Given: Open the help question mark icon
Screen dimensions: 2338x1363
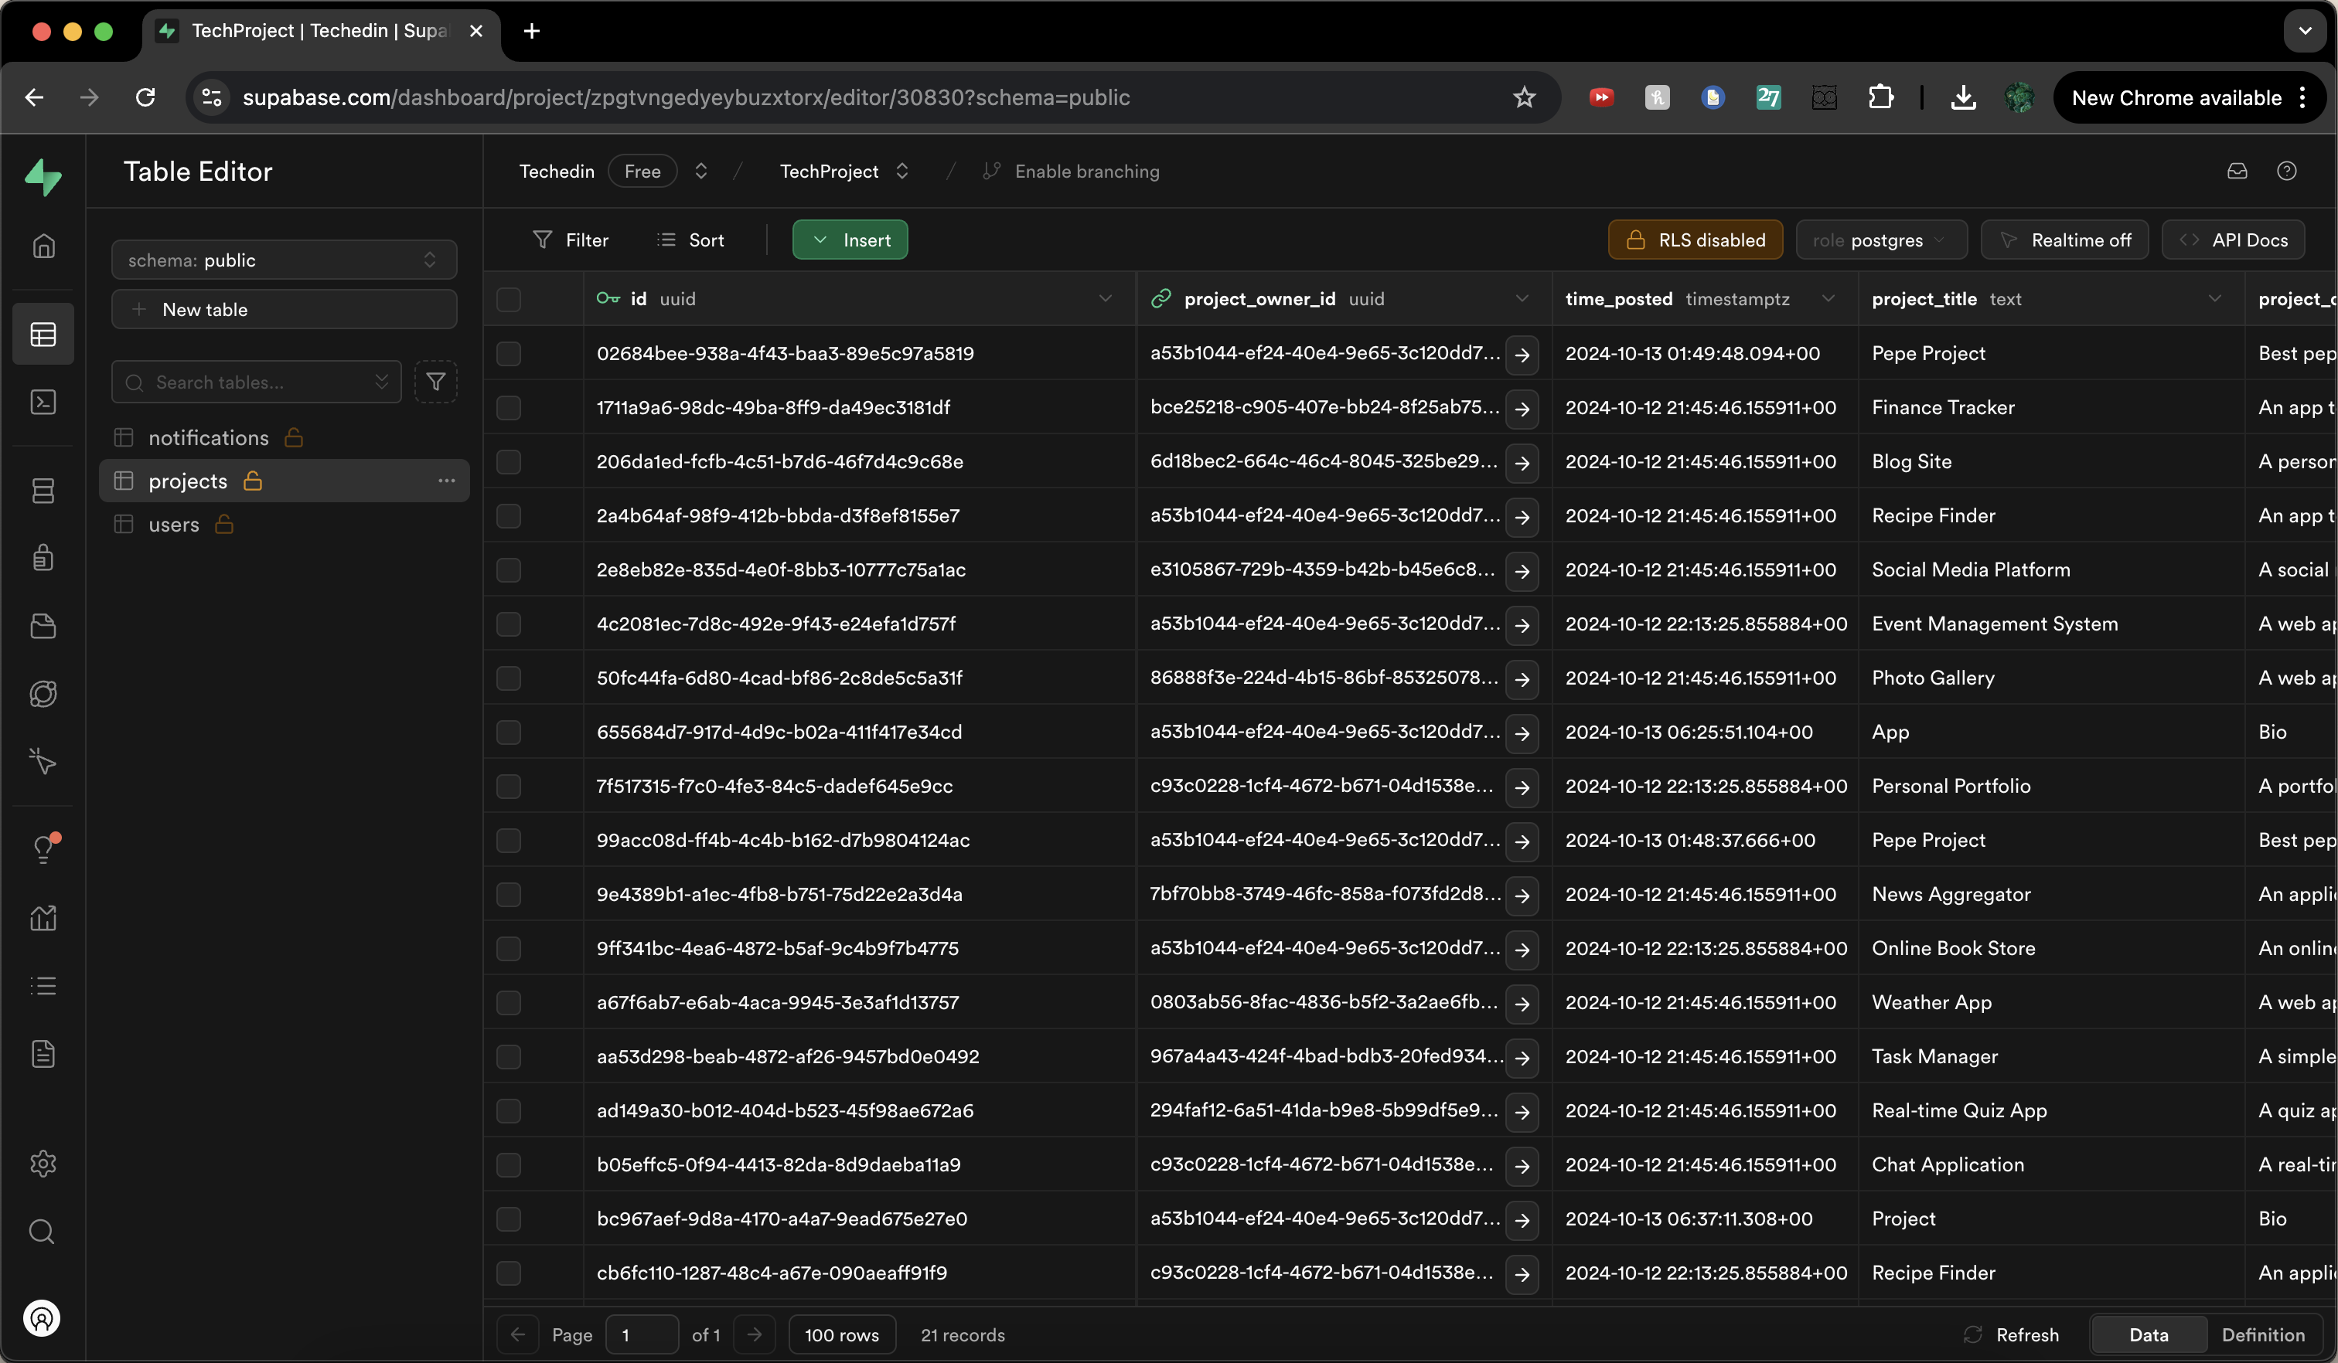Looking at the screenshot, I should (x=2286, y=171).
